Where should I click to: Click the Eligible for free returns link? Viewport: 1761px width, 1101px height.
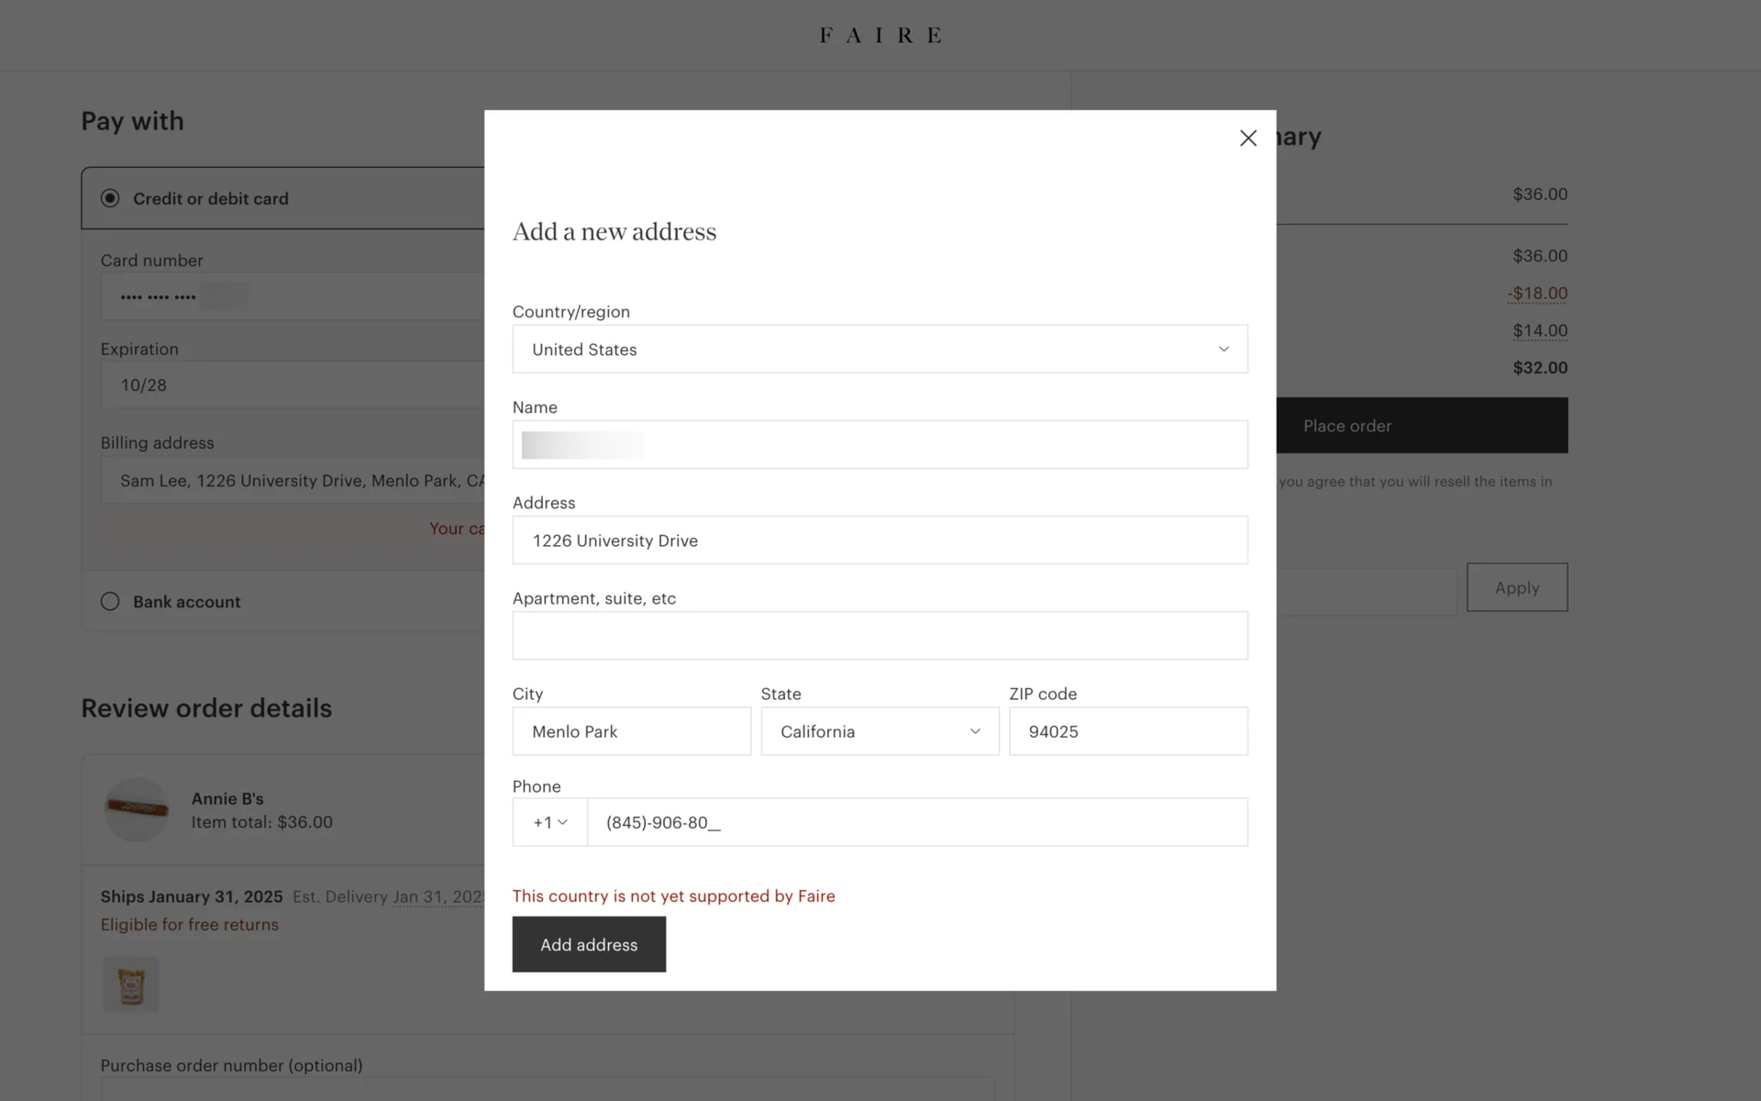click(x=189, y=925)
